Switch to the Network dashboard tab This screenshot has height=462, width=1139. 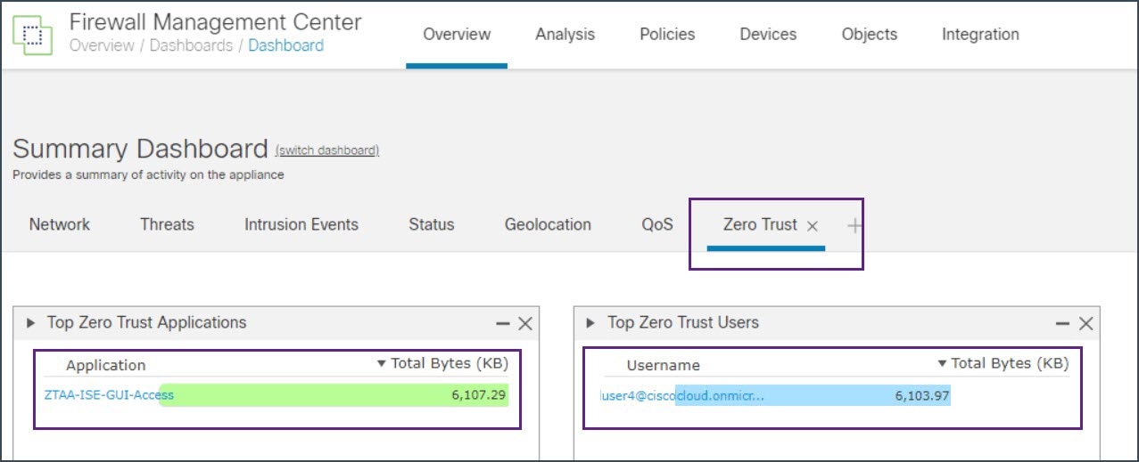click(60, 224)
